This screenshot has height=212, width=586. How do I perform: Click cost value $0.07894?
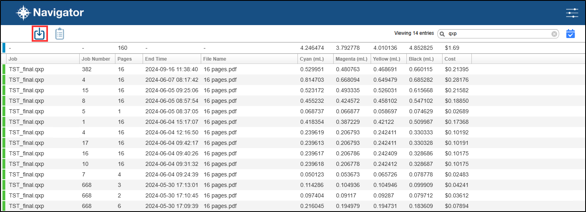457,206
